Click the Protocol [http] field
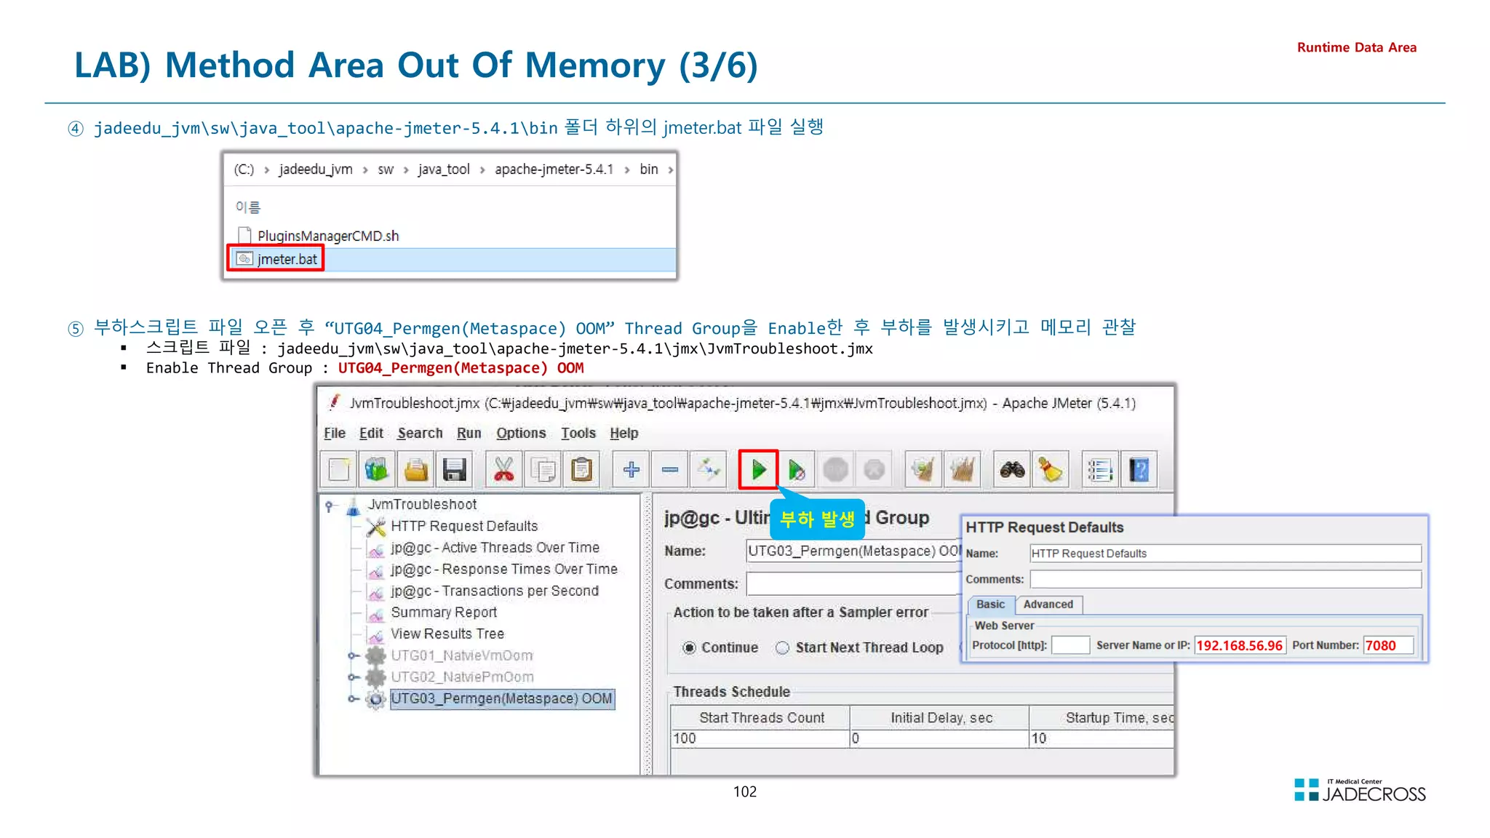 pyautogui.click(x=1070, y=645)
